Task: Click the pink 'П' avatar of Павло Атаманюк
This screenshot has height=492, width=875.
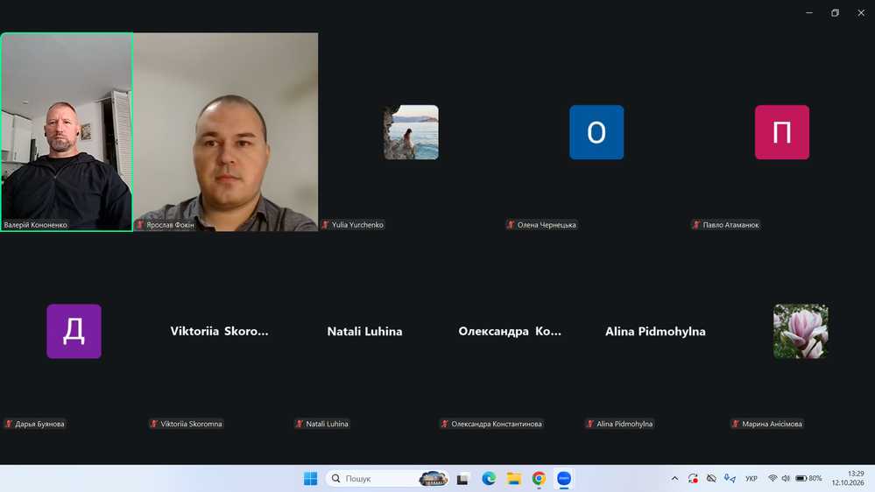Action: [x=782, y=132]
